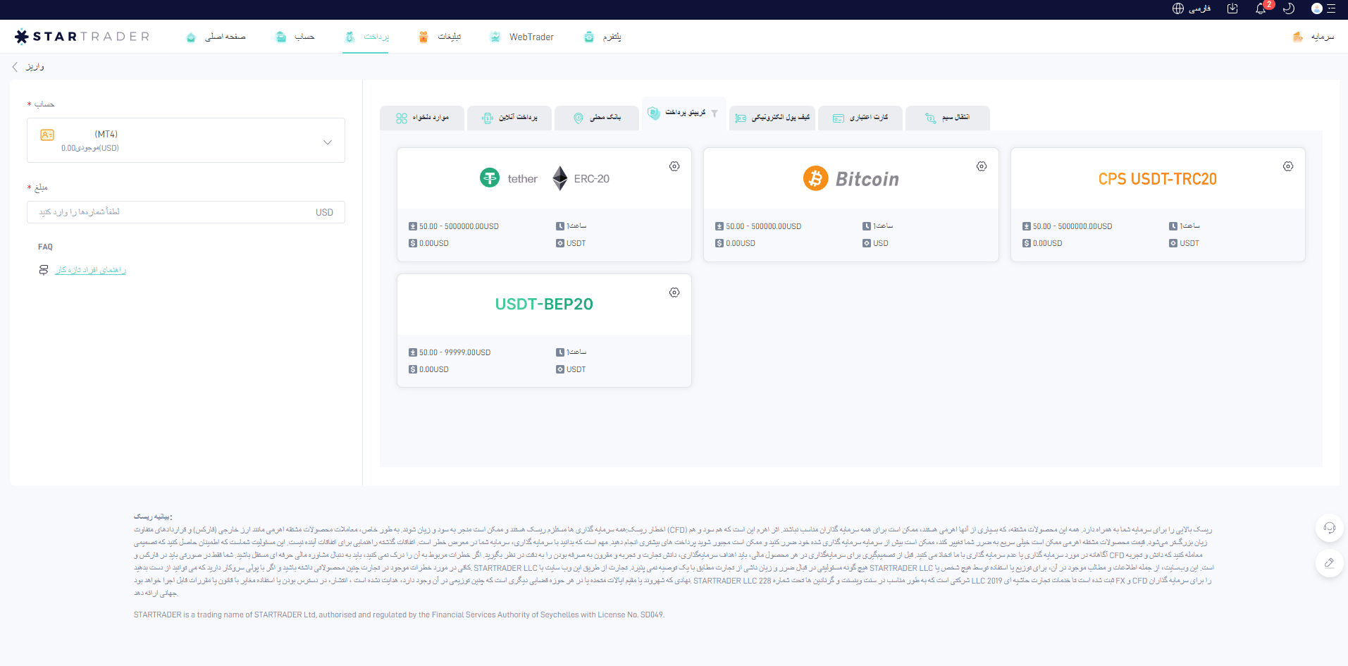Click the limit icon beside 50.00 - 99999.00USD
Screen dimensions: 1348x666
413,352
